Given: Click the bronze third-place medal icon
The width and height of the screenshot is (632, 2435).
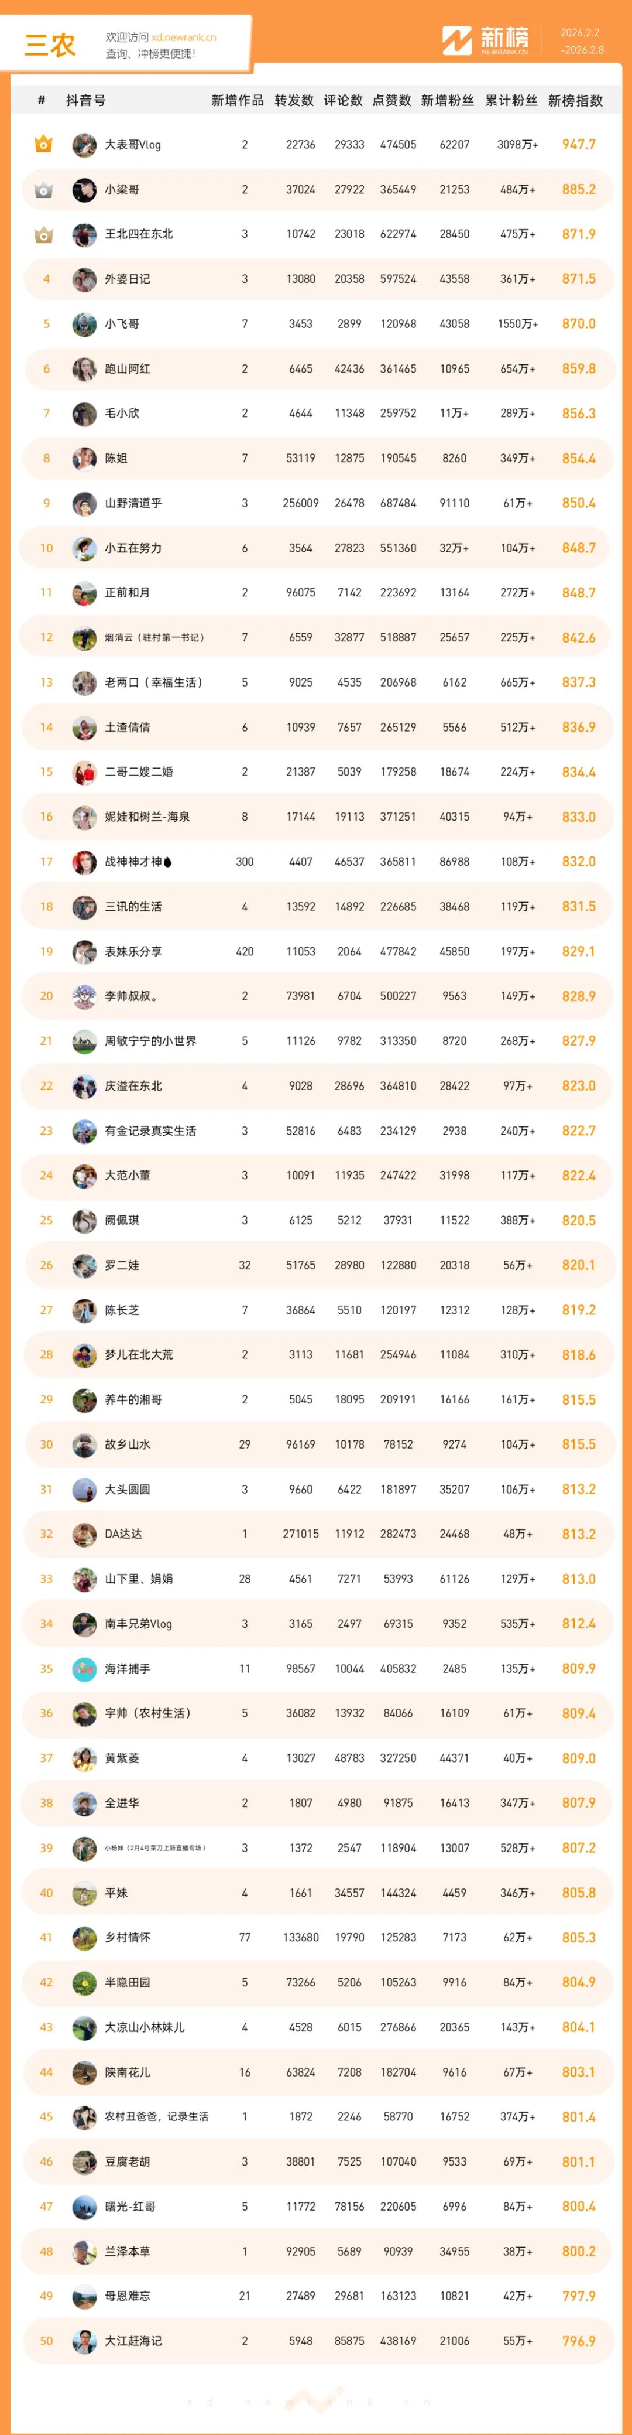Looking at the screenshot, I should tap(43, 234).
